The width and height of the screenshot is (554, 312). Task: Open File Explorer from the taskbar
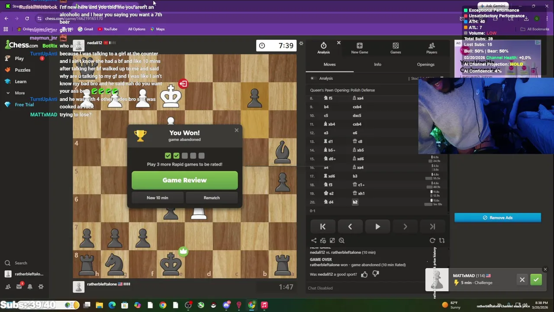[x=99, y=305]
